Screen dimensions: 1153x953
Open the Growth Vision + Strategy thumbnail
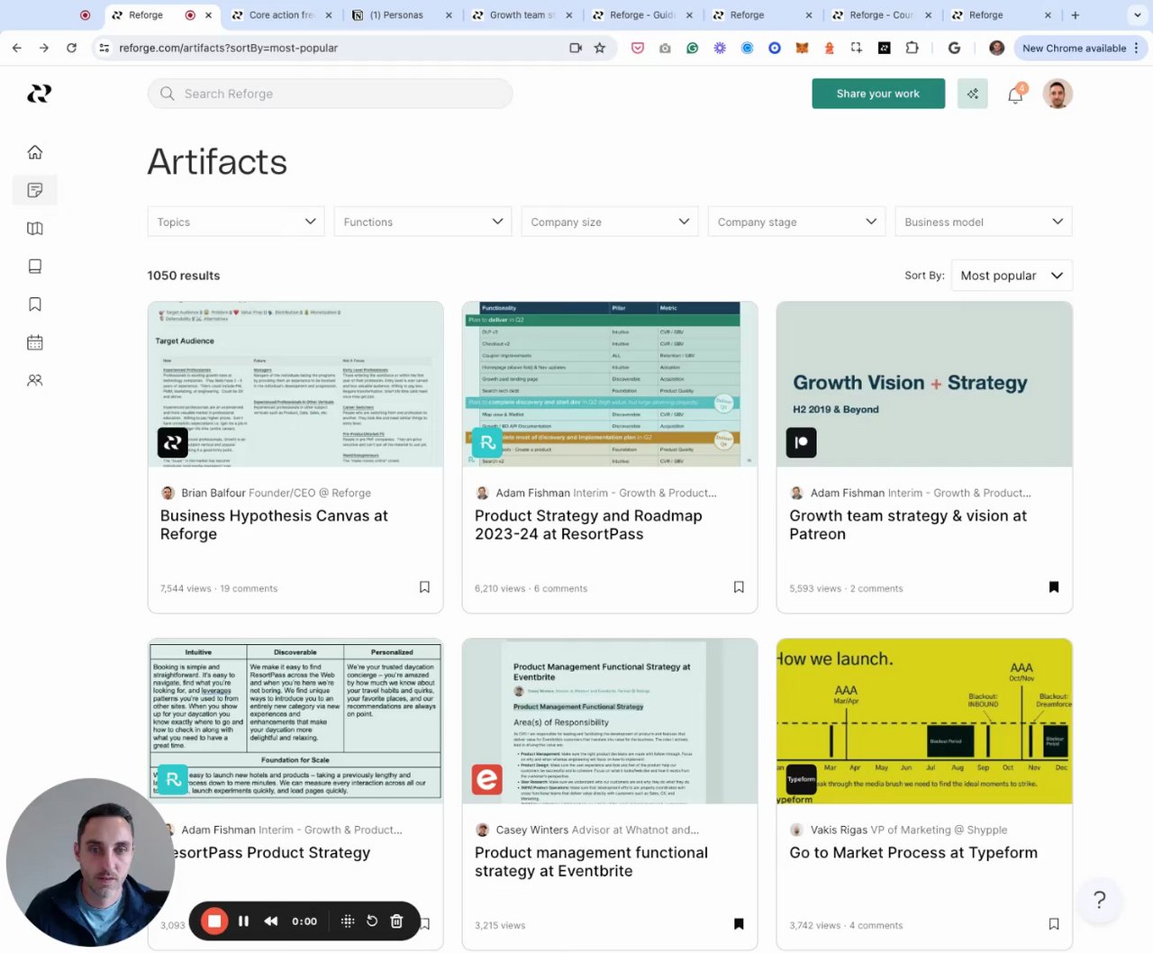point(924,385)
